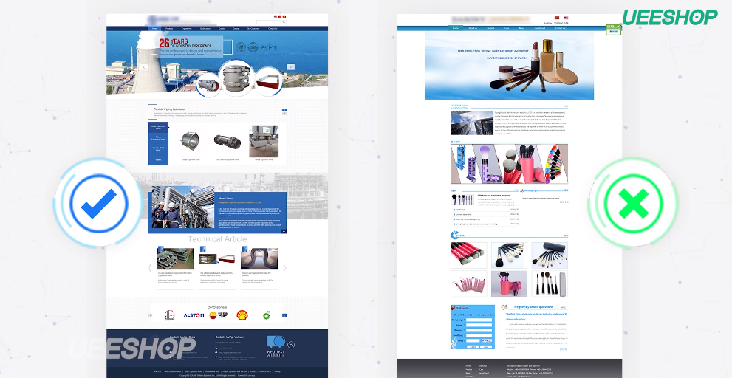732x378 pixels.
Task: Open Frequently asked questions on right site
Action: (x=535, y=306)
